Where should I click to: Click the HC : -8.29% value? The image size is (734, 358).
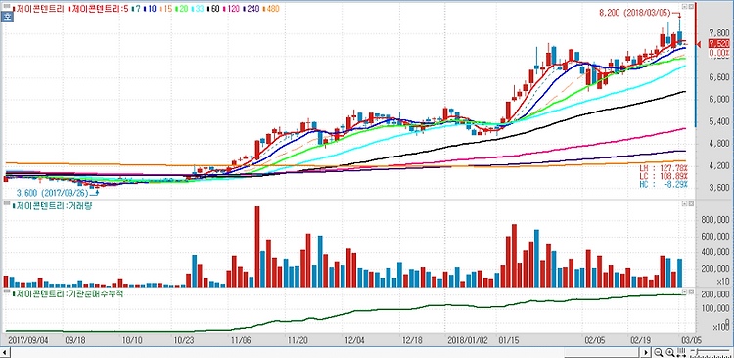coord(664,185)
